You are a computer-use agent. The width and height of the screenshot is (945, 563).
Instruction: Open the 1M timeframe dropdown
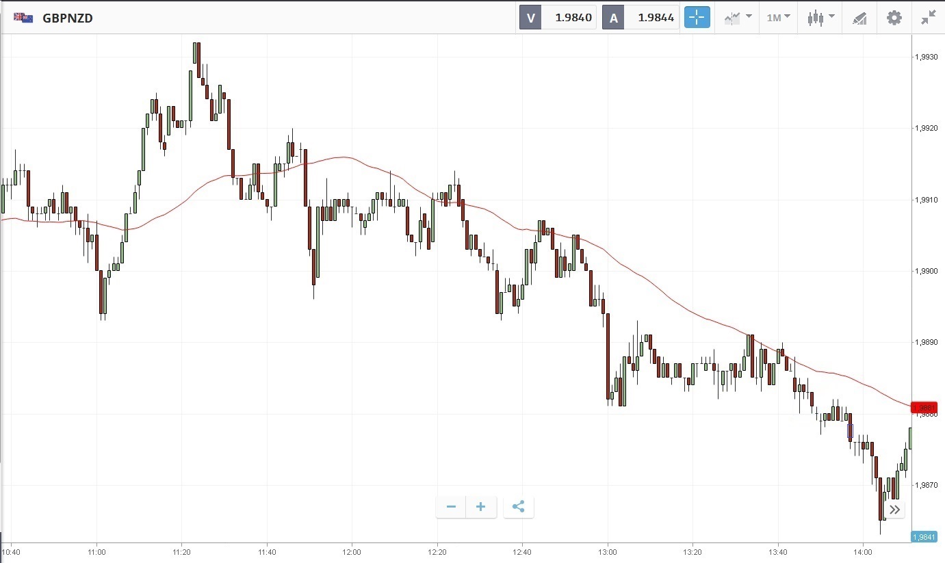point(779,18)
